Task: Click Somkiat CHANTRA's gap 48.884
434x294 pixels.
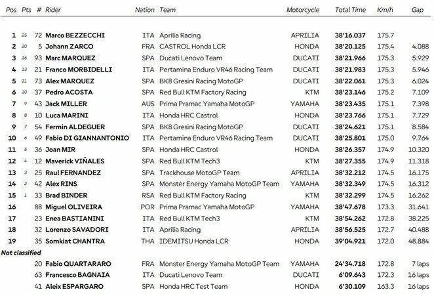Action: (417, 241)
